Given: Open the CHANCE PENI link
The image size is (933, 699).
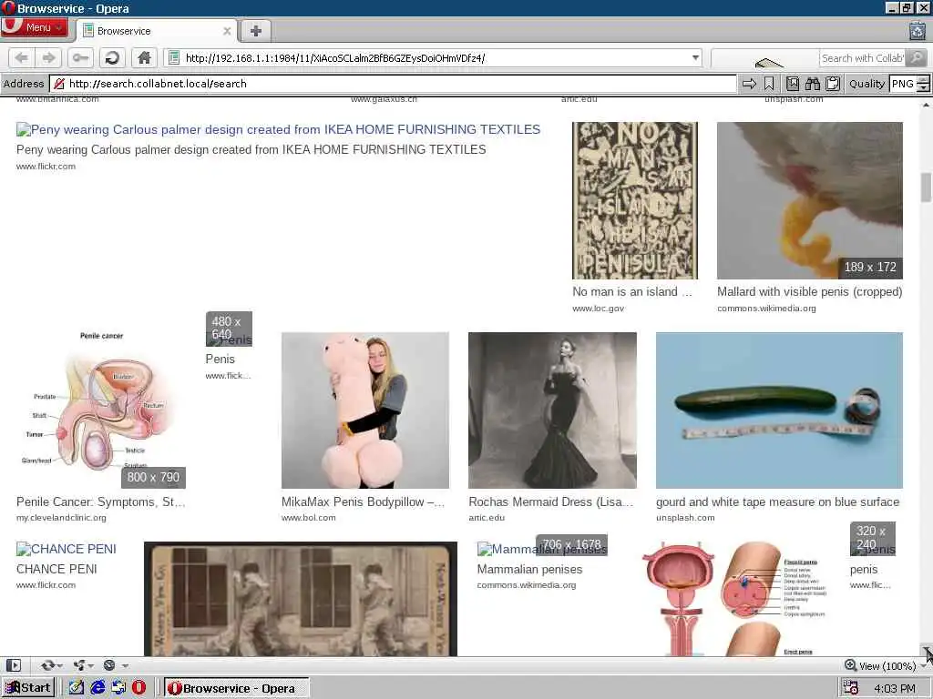Looking at the screenshot, I should pos(66,549).
